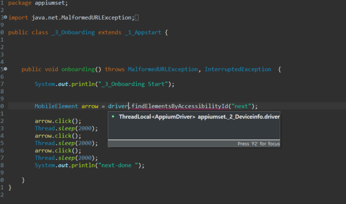Image resolution: width=346 pixels, height=204 pixels.
Task: Click the "next" string literal
Action: pyautogui.click(x=241, y=106)
